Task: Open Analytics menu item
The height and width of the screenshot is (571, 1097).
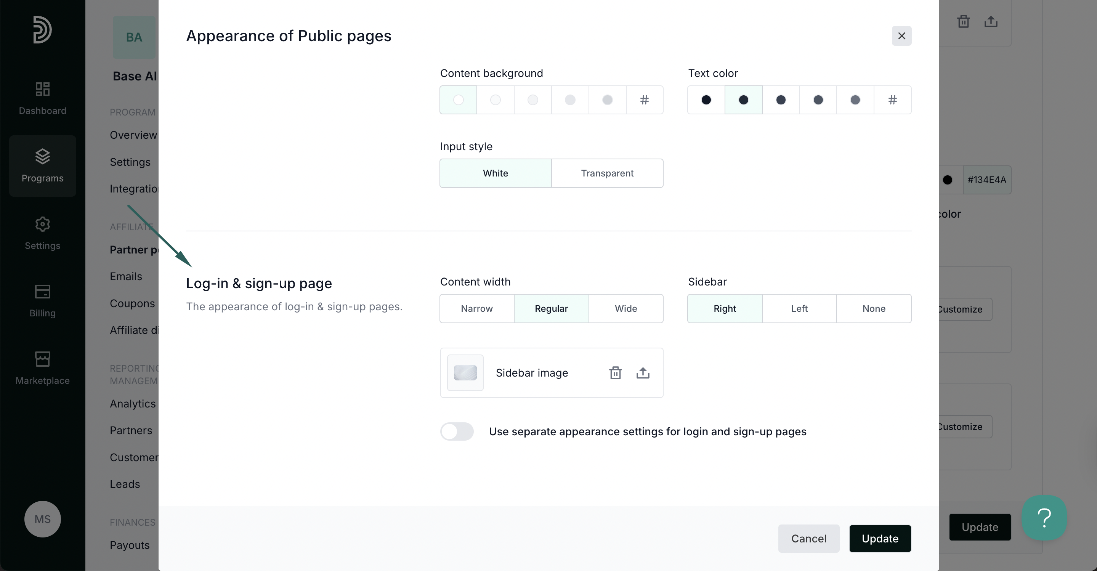Action: point(132,404)
